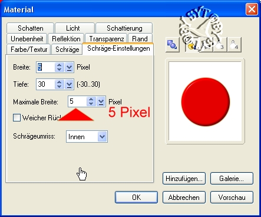The image size is (261, 217).
Task: Select light number 4 icon
Action: pos(234,45)
